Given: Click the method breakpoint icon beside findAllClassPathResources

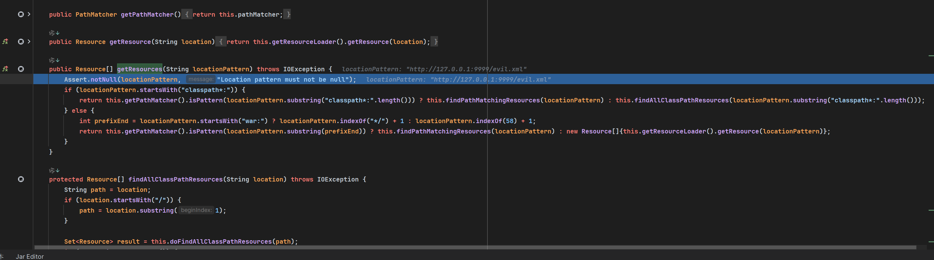Looking at the screenshot, I should coord(21,179).
